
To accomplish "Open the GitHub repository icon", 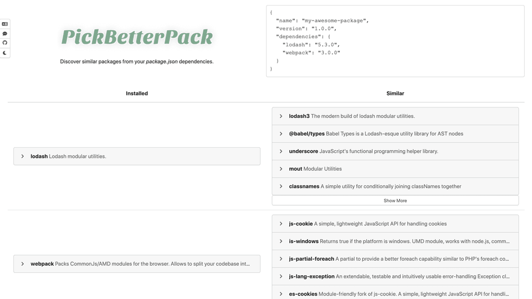I will 5,43.
